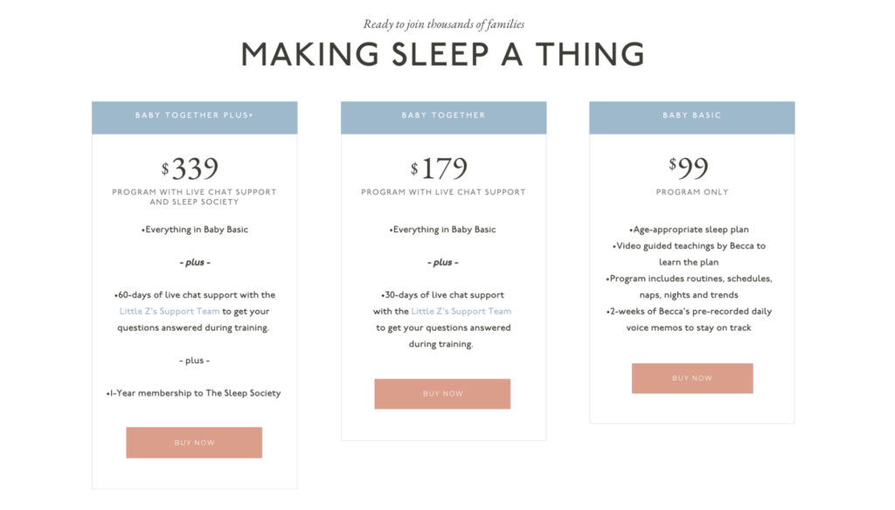Click the $99 price
The width and height of the screenshot is (895, 510).
(689, 168)
